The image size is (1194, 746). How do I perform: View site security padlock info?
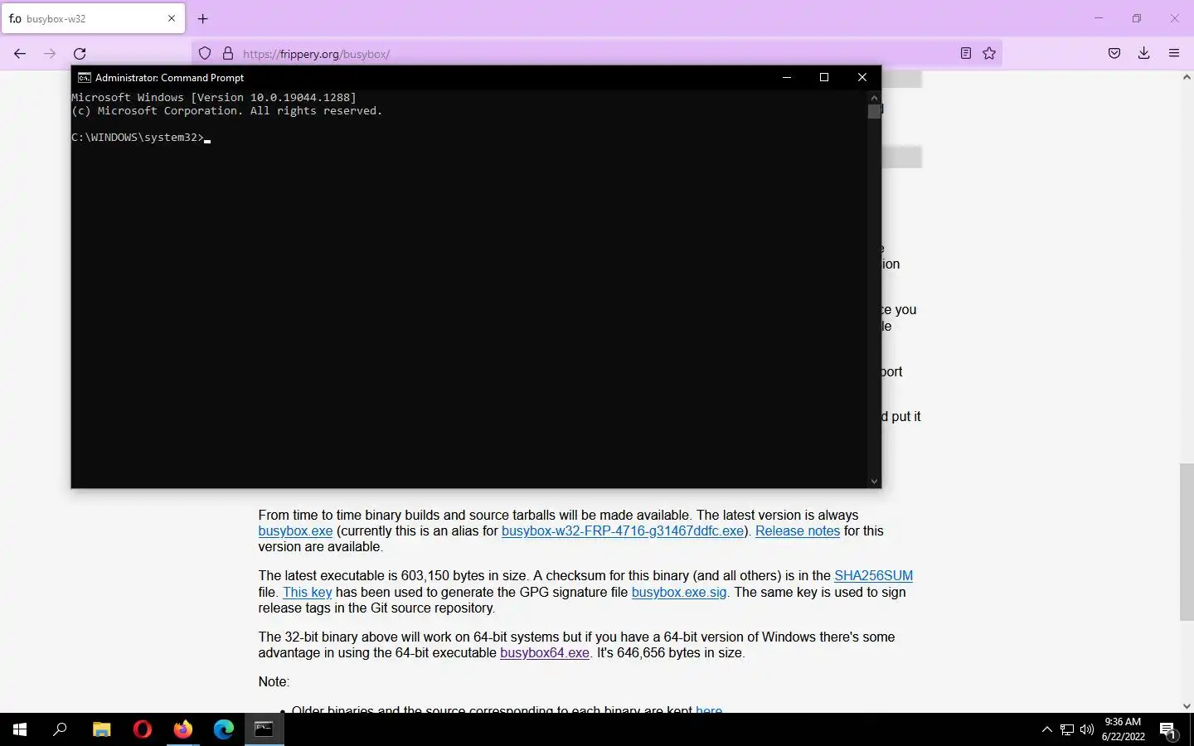[x=227, y=54]
